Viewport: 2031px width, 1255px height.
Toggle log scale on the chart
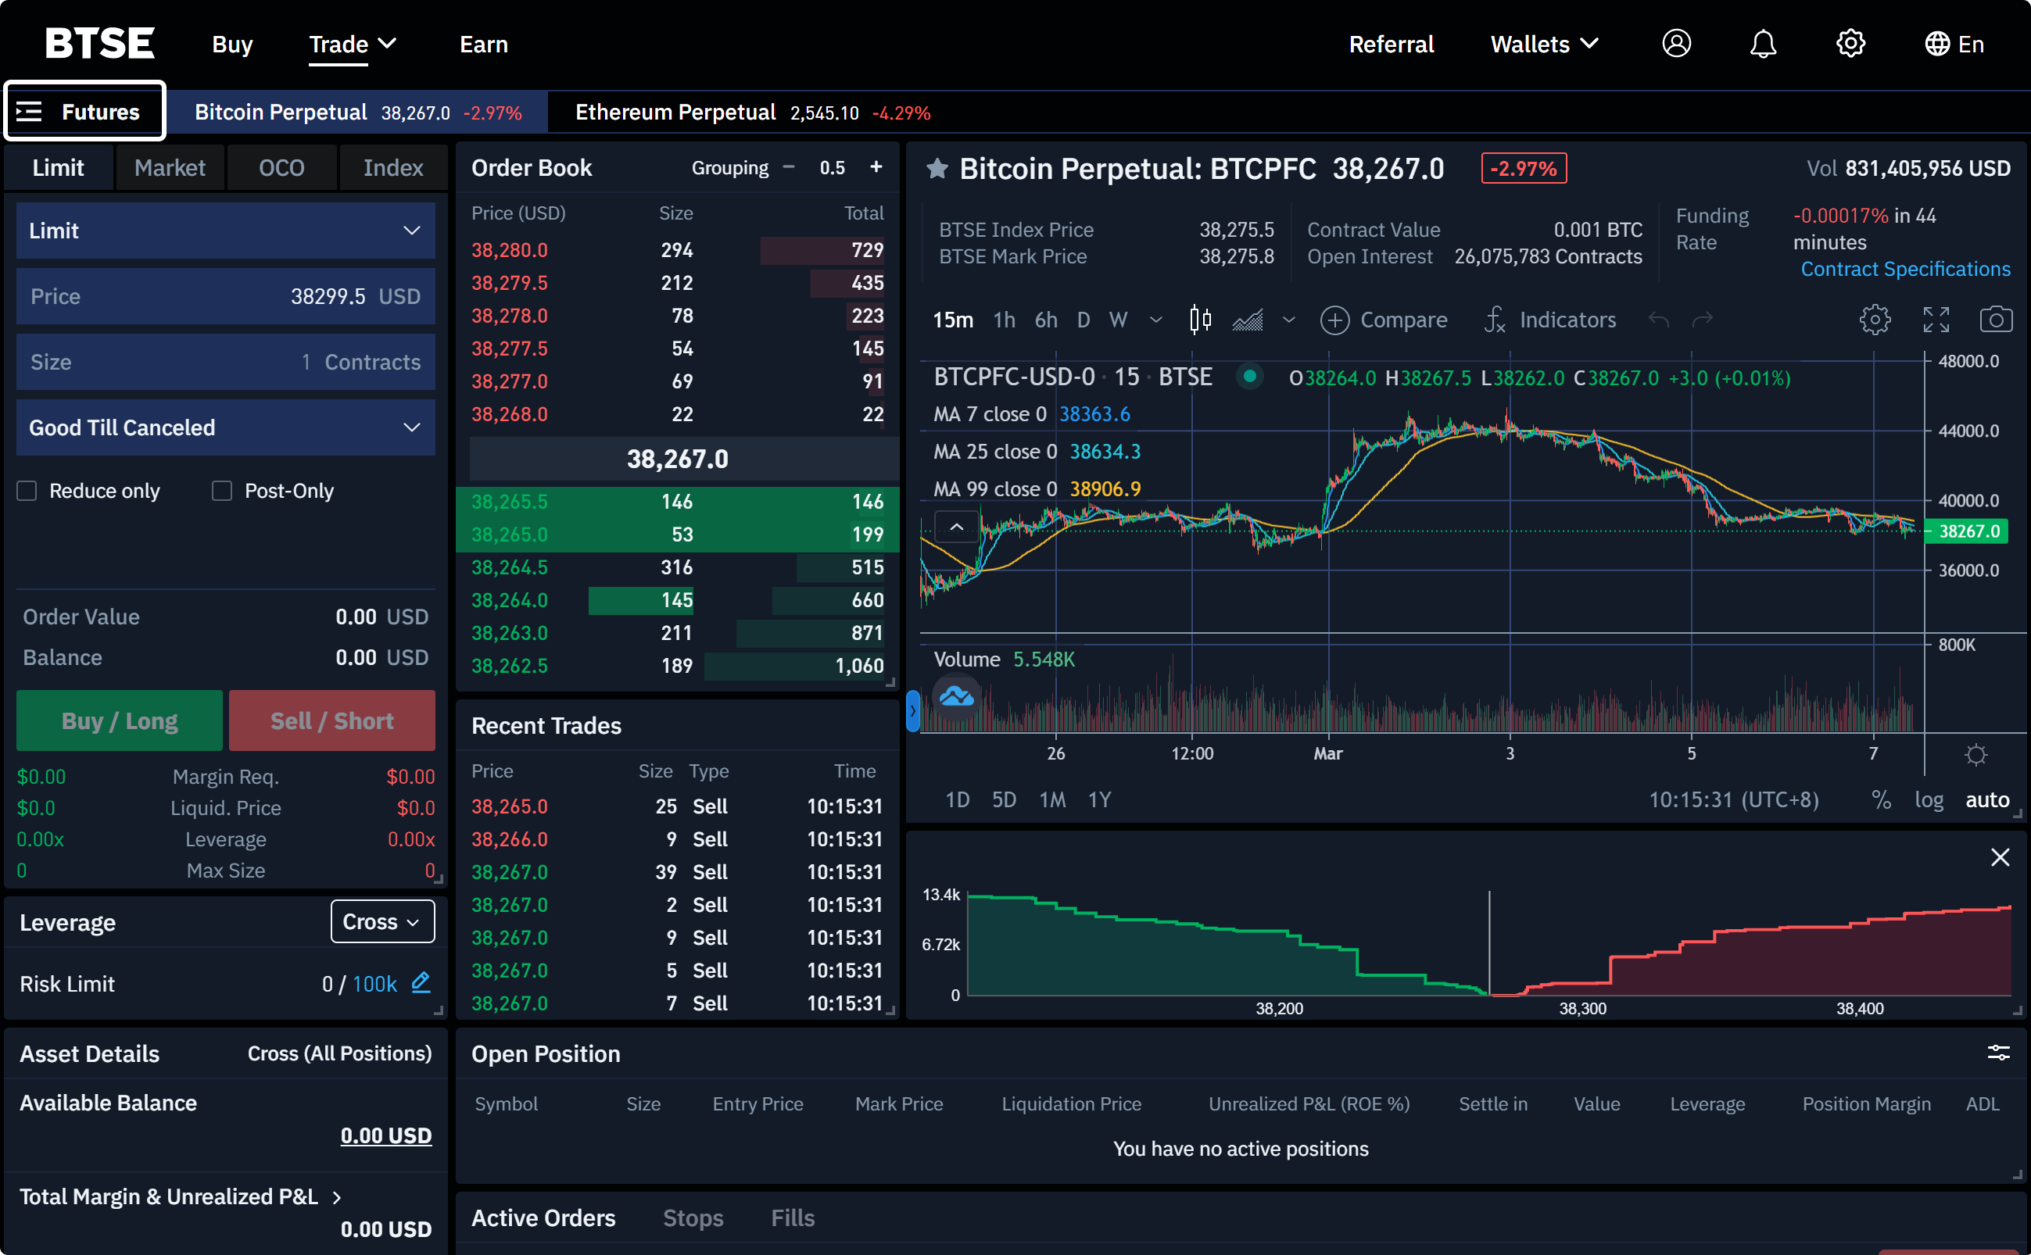(1928, 799)
